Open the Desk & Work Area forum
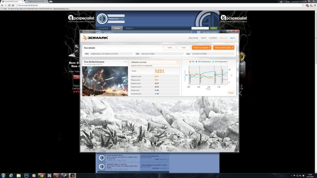Viewport: 317px width, 178px height. click(x=115, y=155)
